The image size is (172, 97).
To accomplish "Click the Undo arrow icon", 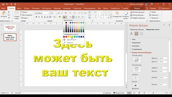I will click(7, 4).
